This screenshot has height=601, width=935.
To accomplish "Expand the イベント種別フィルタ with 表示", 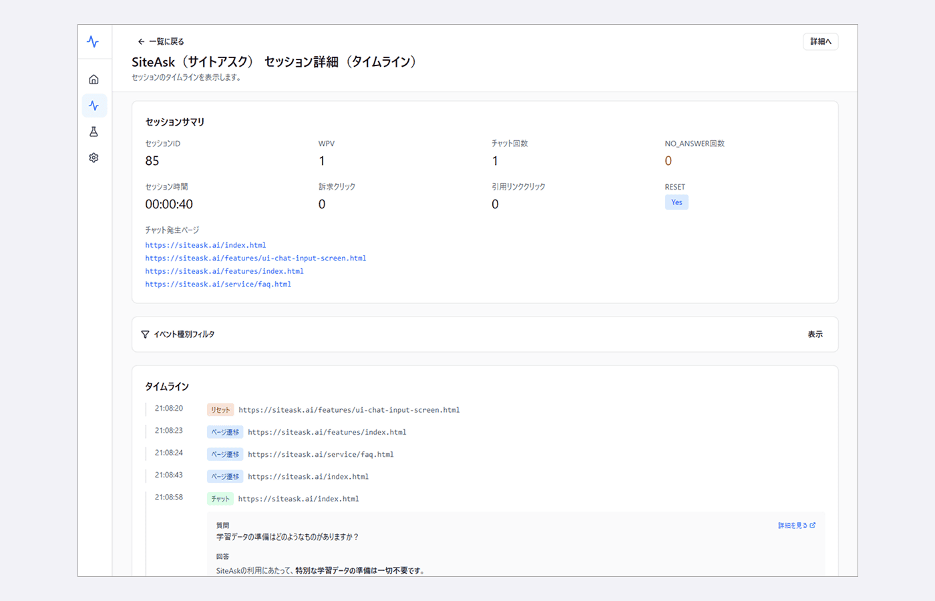I will tap(815, 335).
